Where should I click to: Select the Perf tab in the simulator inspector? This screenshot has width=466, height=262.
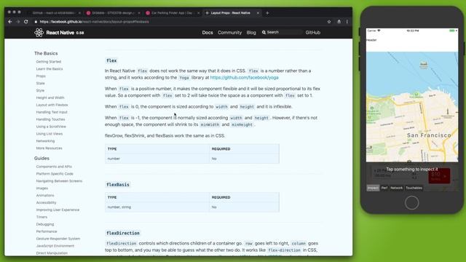(x=384, y=188)
